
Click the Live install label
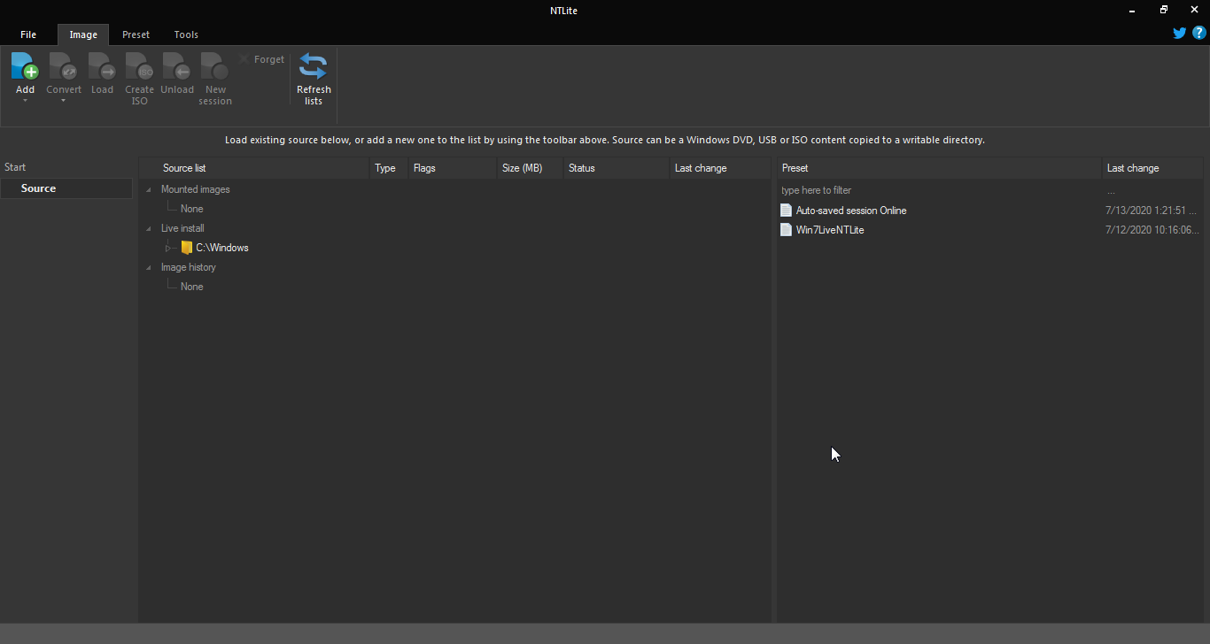(x=182, y=228)
